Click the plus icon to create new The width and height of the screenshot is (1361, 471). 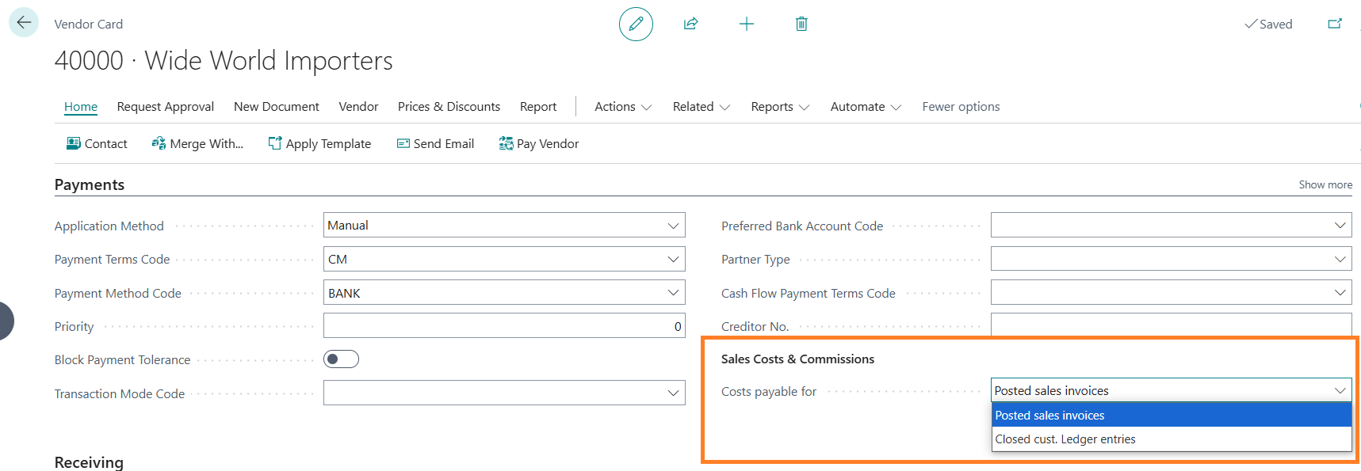click(747, 24)
